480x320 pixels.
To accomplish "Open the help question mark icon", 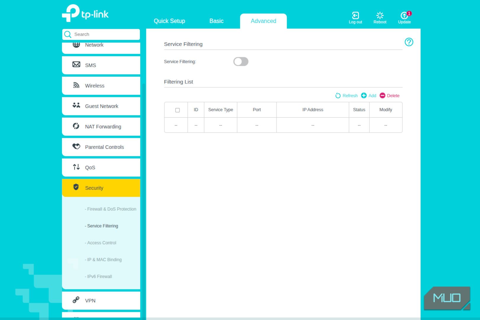I will point(409,42).
